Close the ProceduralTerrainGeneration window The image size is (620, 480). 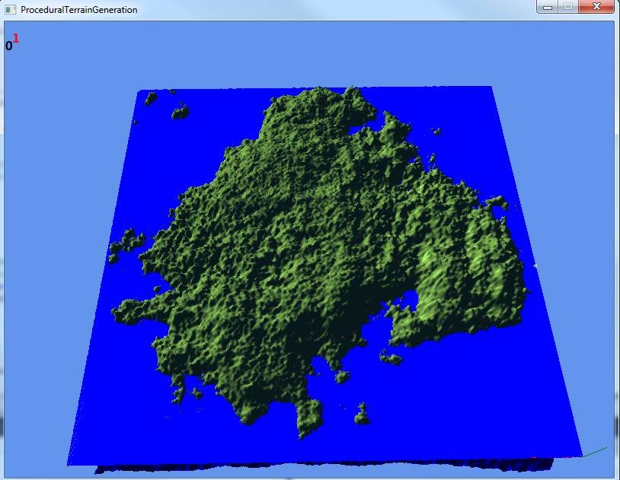coord(595,7)
